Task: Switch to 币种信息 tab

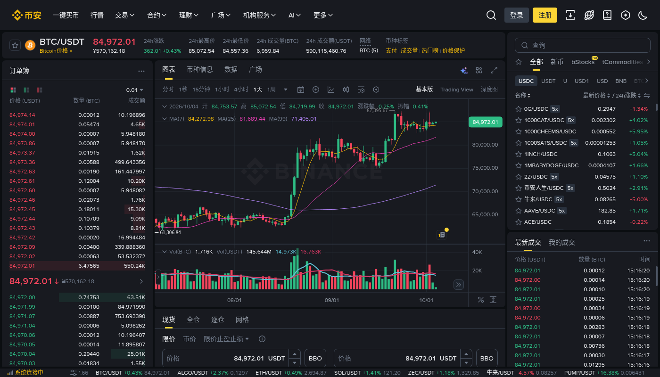Action: click(x=200, y=69)
